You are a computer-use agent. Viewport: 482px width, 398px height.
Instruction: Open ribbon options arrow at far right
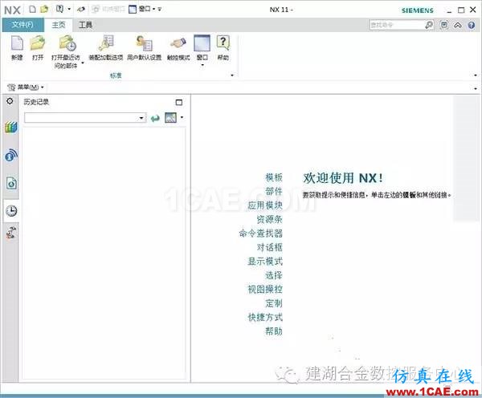pyautogui.click(x=476, y=75)
